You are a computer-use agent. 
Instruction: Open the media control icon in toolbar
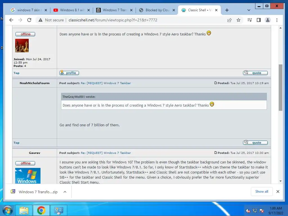pyautogui.click(x=250, y=20)
